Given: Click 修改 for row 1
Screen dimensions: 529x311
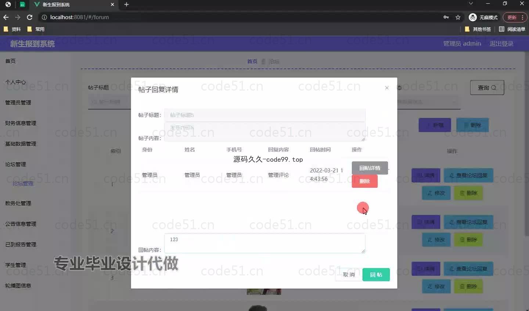Looking at the screenshot, I should click(436, 193).
